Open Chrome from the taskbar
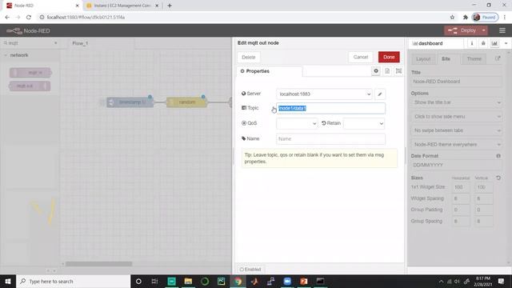Screen dimensions: 512x288 238,281
